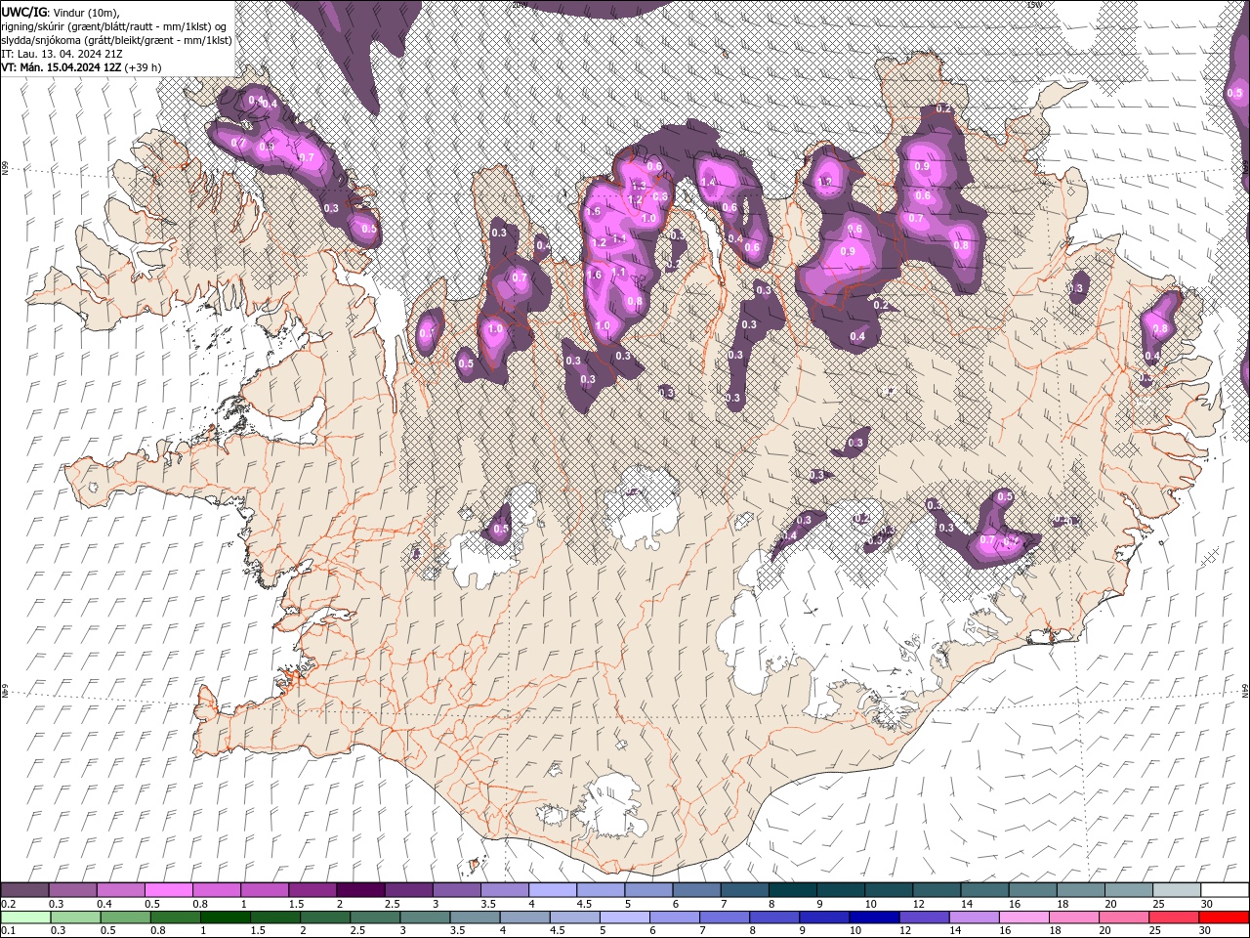The width and height of the screenshot is (1250, 938).
Task: Pick the white 30+ snow legend swatch
Action: (1224, 890)
